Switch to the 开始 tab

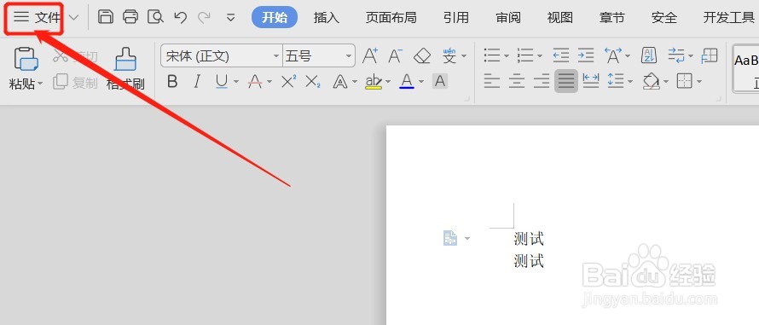[275, 18]
